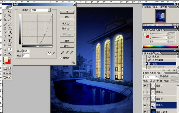Select the Hand tool

[x=5, y=53]
